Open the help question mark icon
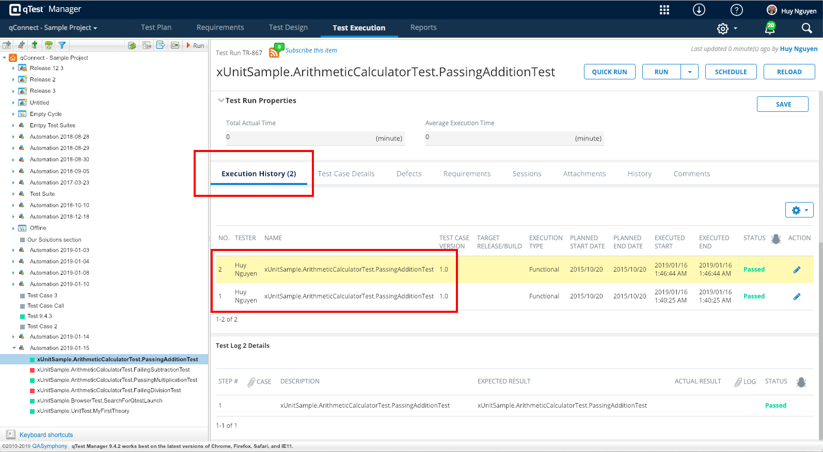823x452 pixels. pyautogui.click(x=737, y=10)
